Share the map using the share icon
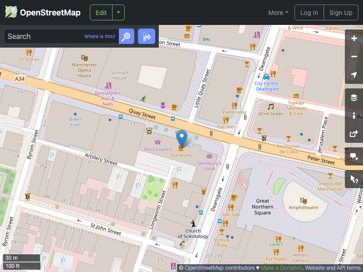 [353, 133]
